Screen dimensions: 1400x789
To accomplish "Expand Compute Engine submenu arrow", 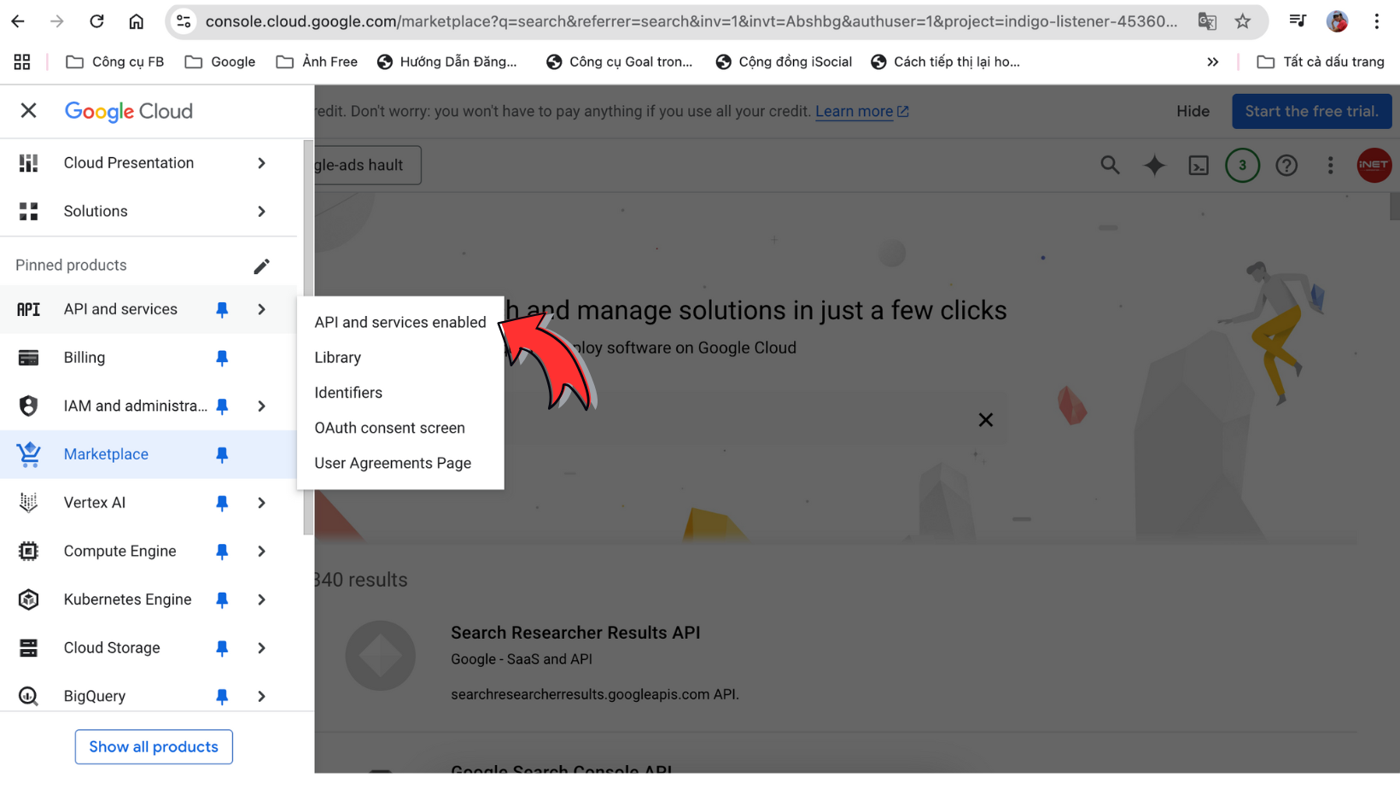I will tap(262, 552).
